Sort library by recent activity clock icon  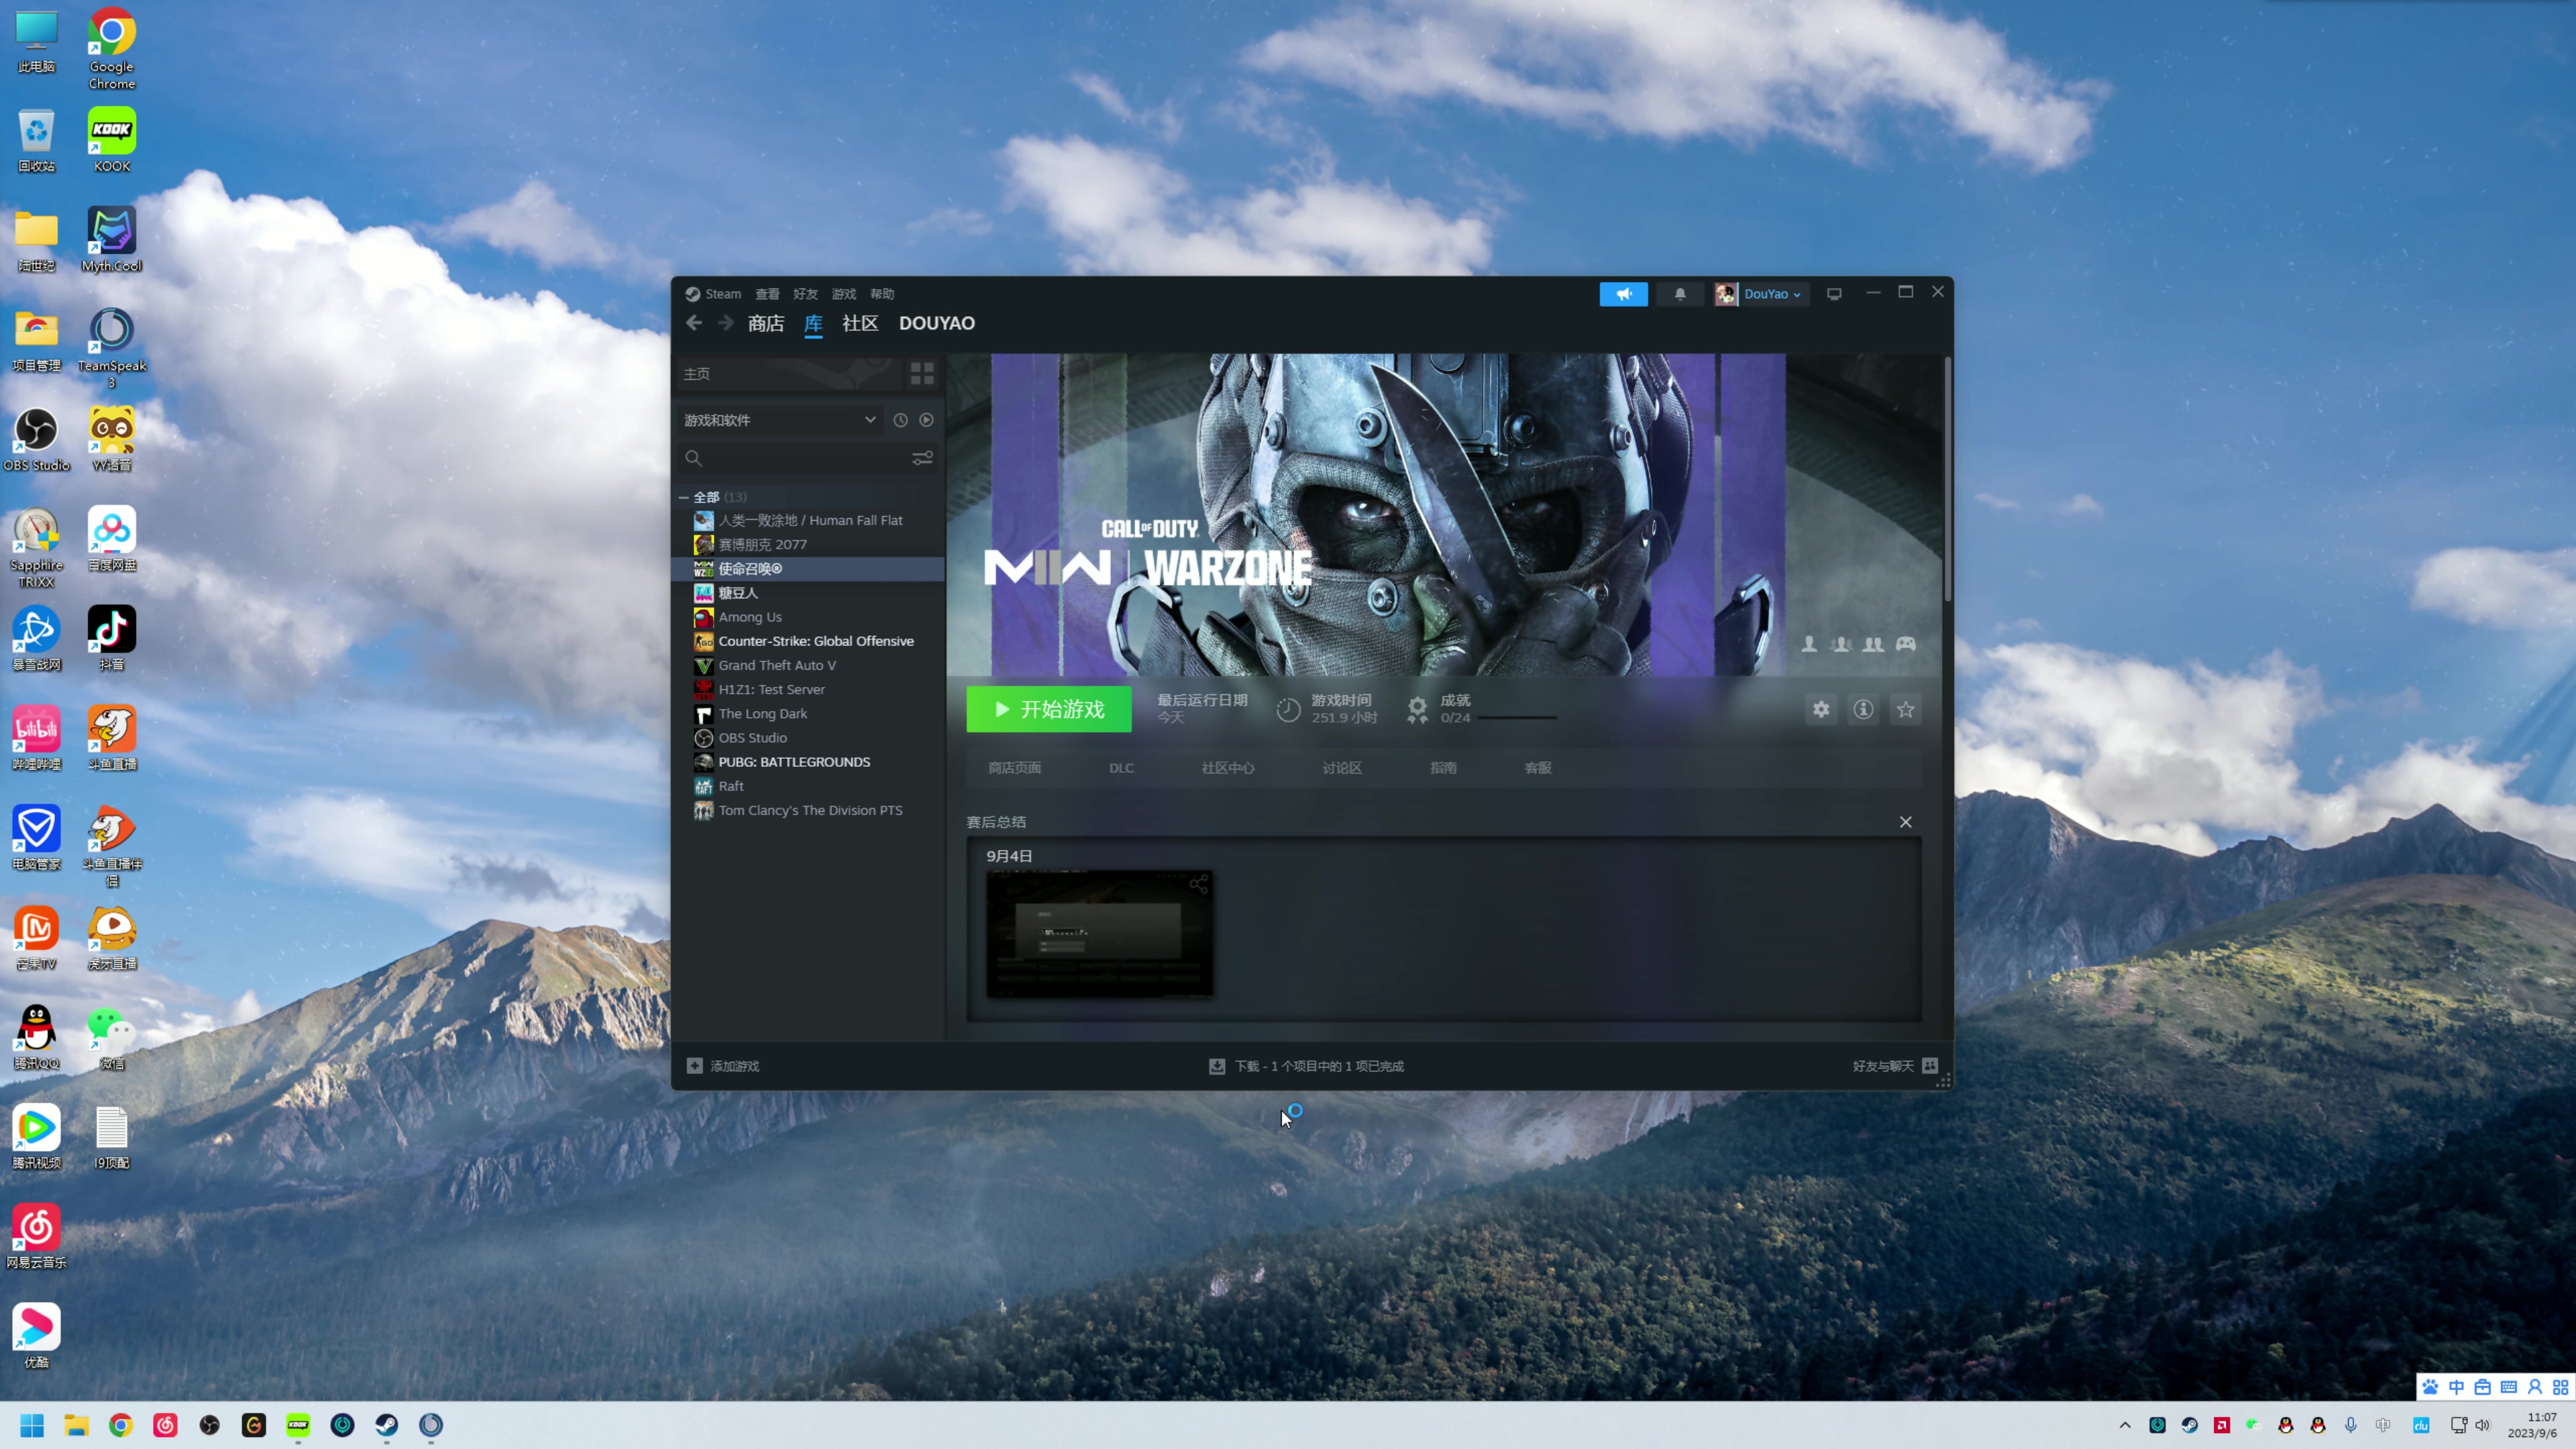click(900, 420)
